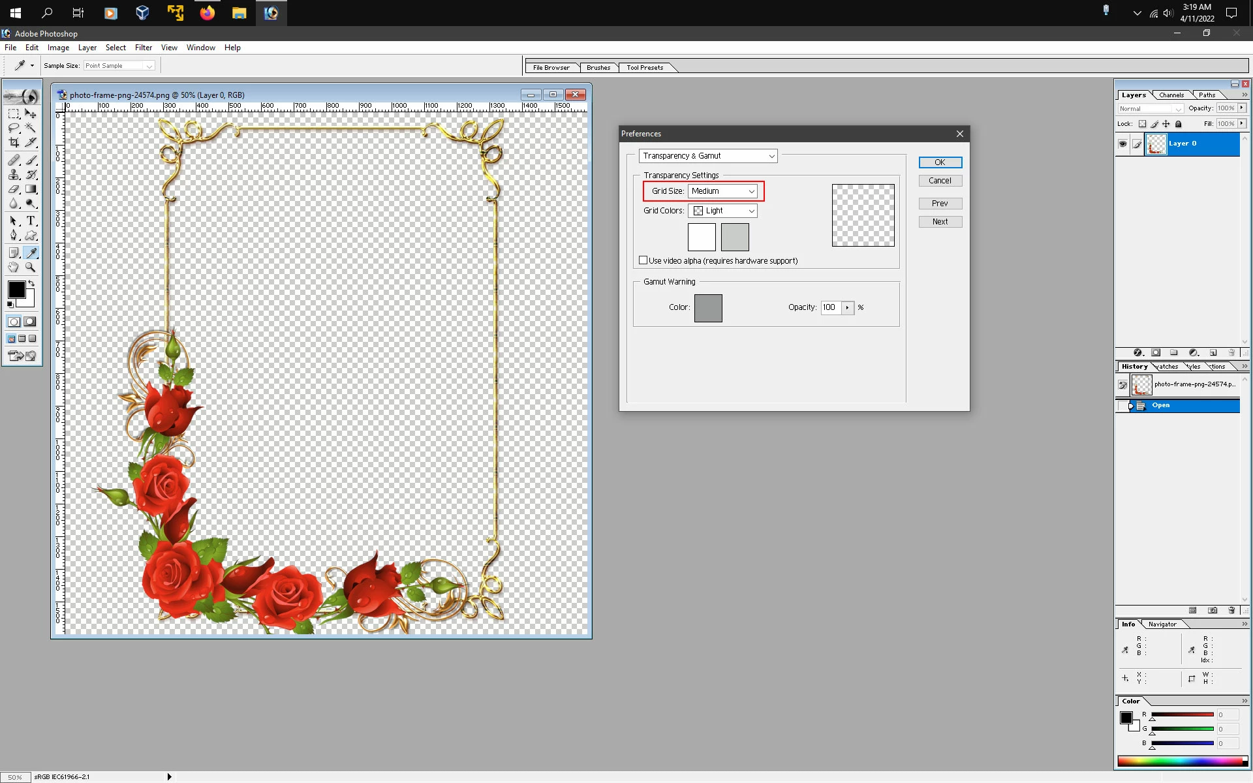Click the gamut Opacity input field

click(x=830, y=307)
